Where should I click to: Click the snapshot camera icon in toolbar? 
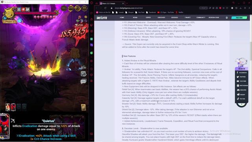coord(217,8)
